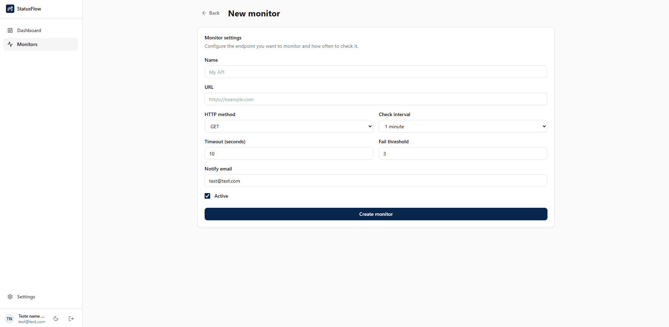Open Settings via the gear icon
Viewport: 669px width, 327px height.
click(10, 297)
